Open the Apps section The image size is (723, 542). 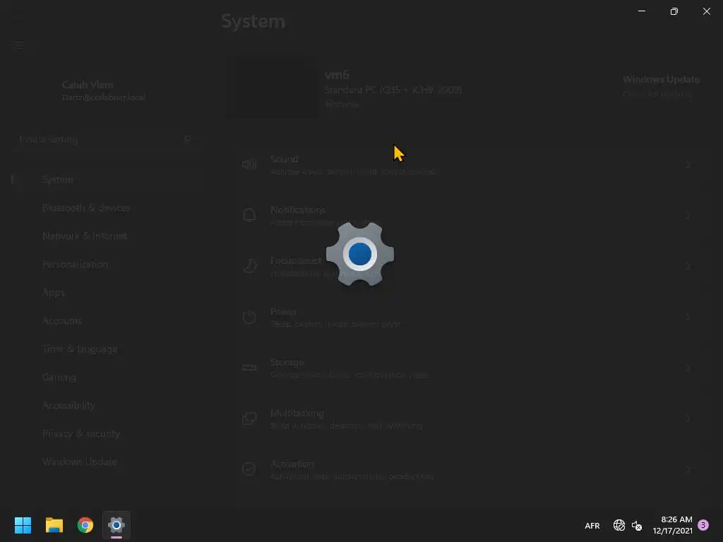coord(107,292)
